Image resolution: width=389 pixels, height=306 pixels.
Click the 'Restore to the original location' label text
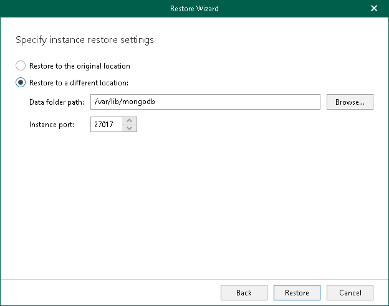[x=79, y=65]
